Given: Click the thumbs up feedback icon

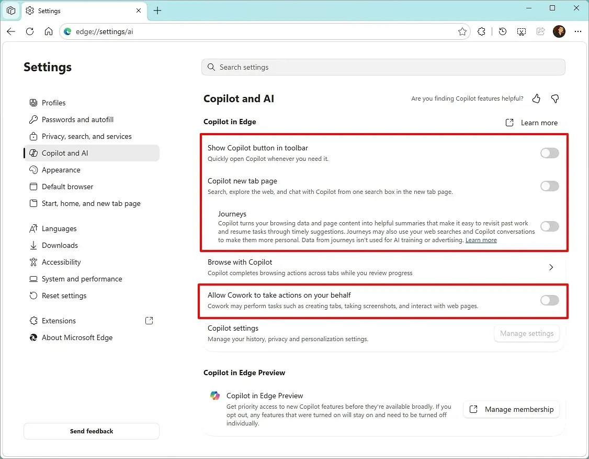Looking at the screenshot, I should tap(536, 99).
